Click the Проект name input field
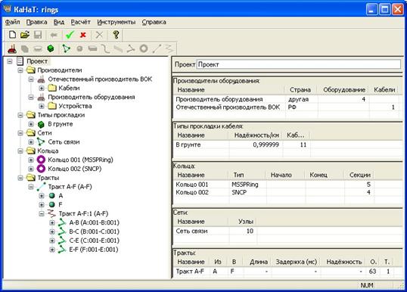The width and height of the screenshot is (407, 292). coord(299,64)
